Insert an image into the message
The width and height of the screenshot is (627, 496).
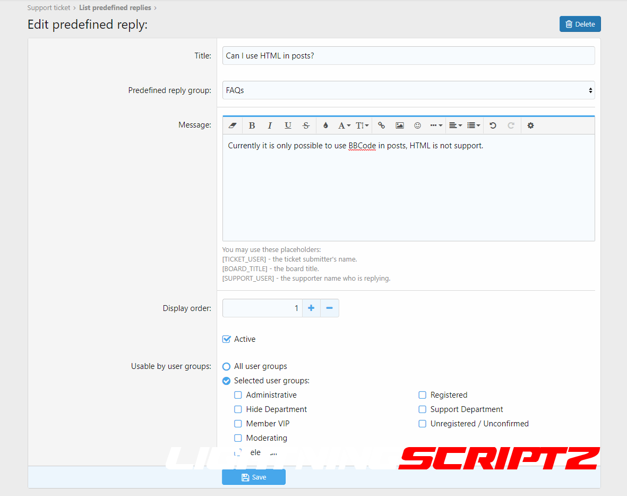(400, 125)
